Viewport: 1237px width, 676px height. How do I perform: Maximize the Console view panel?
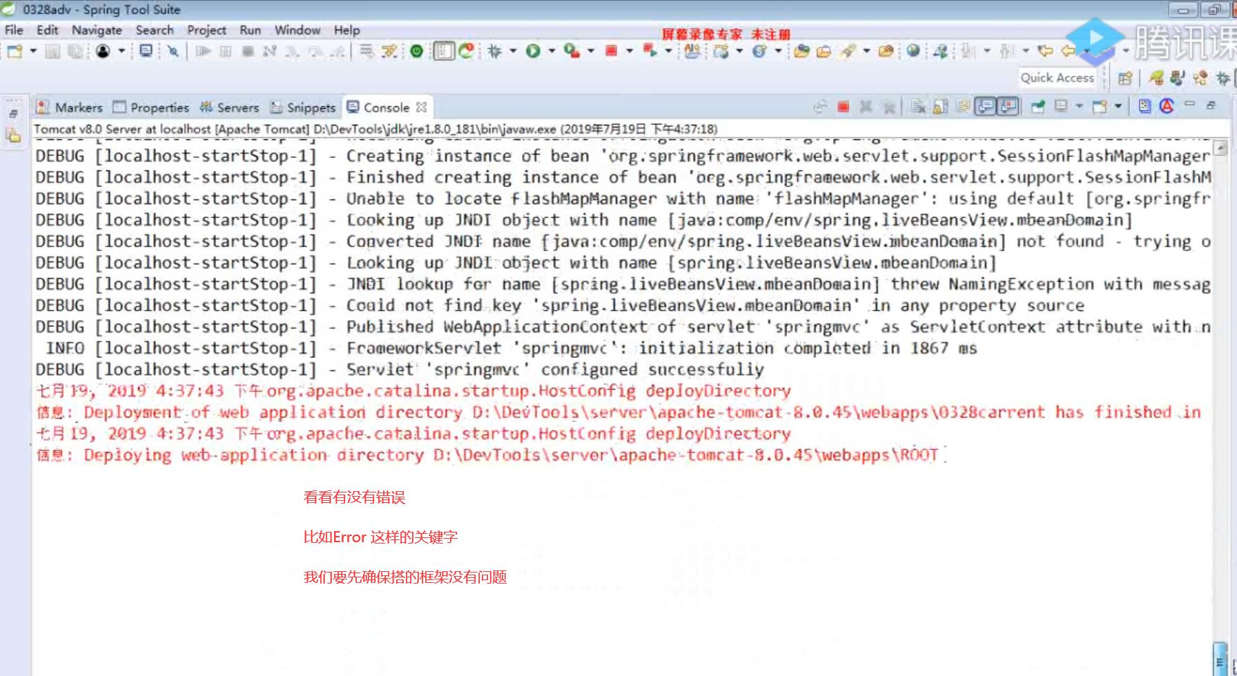click(x=1211, y=105)
